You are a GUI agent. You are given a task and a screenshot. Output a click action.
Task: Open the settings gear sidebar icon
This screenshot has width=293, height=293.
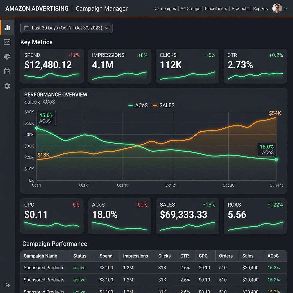(x=7, y=86)
